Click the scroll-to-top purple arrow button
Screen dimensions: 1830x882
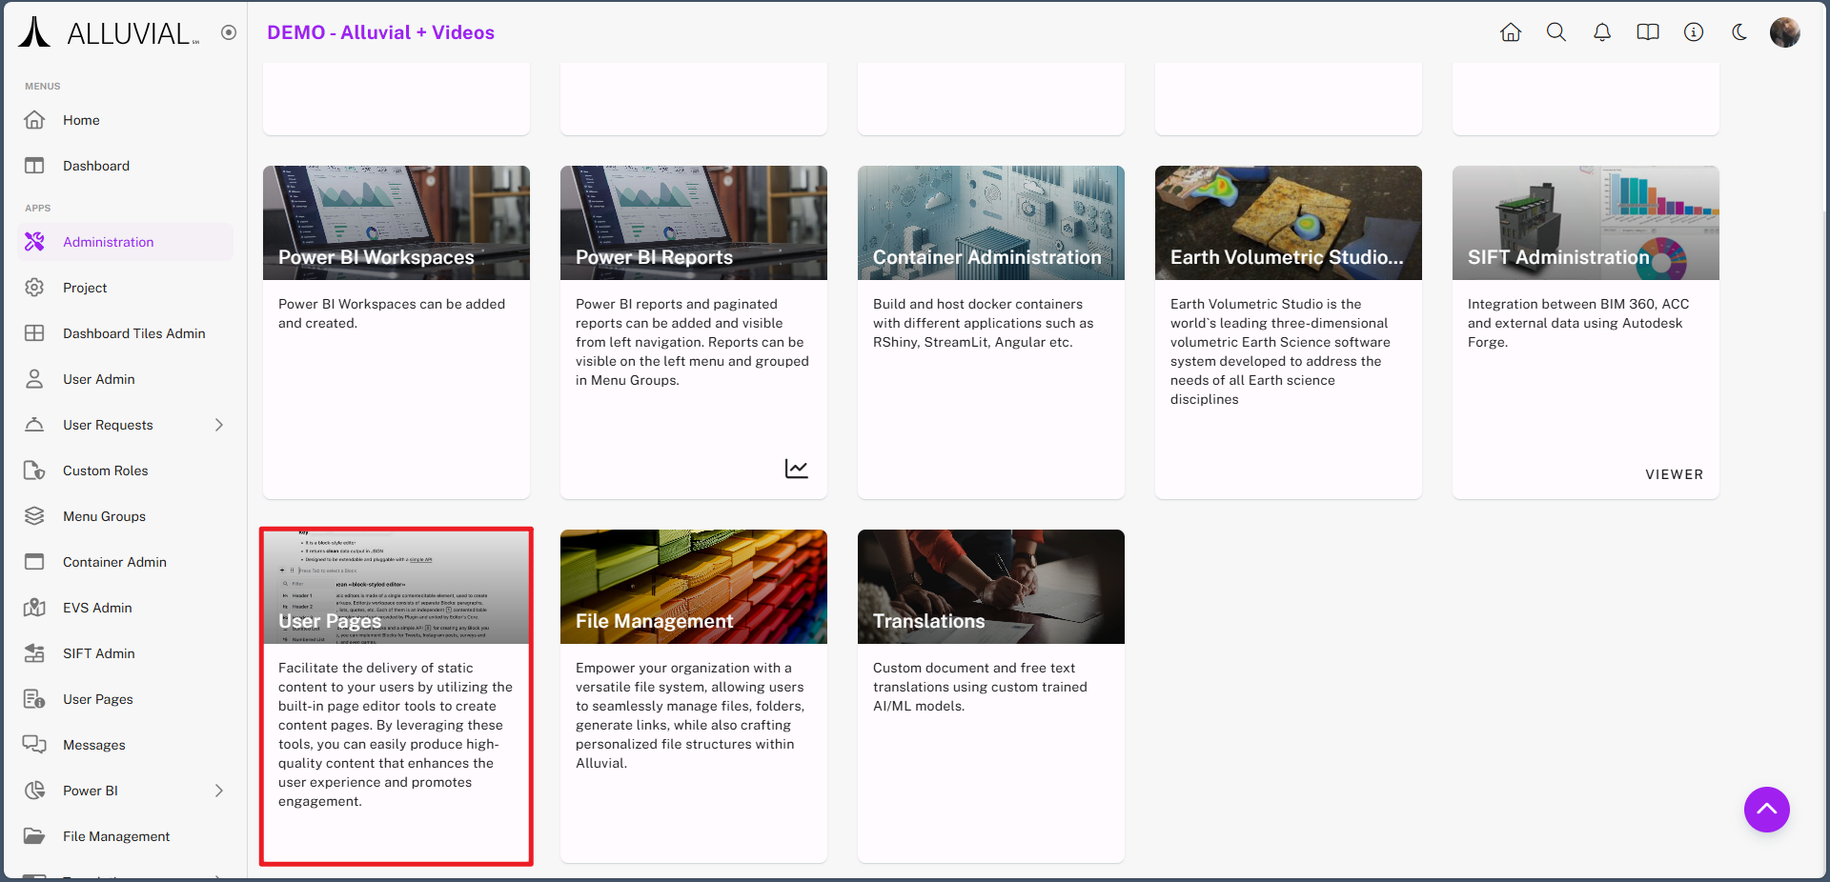(1766, 810)
